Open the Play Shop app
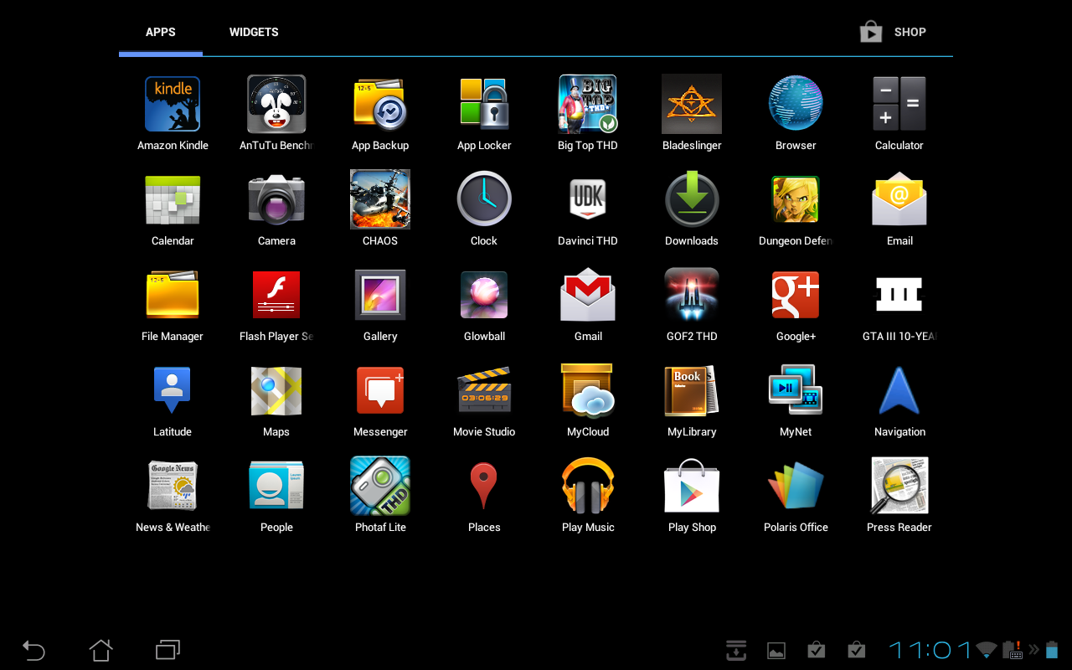The height and width of the screenshot is (670, 1072). click(692, 486)
